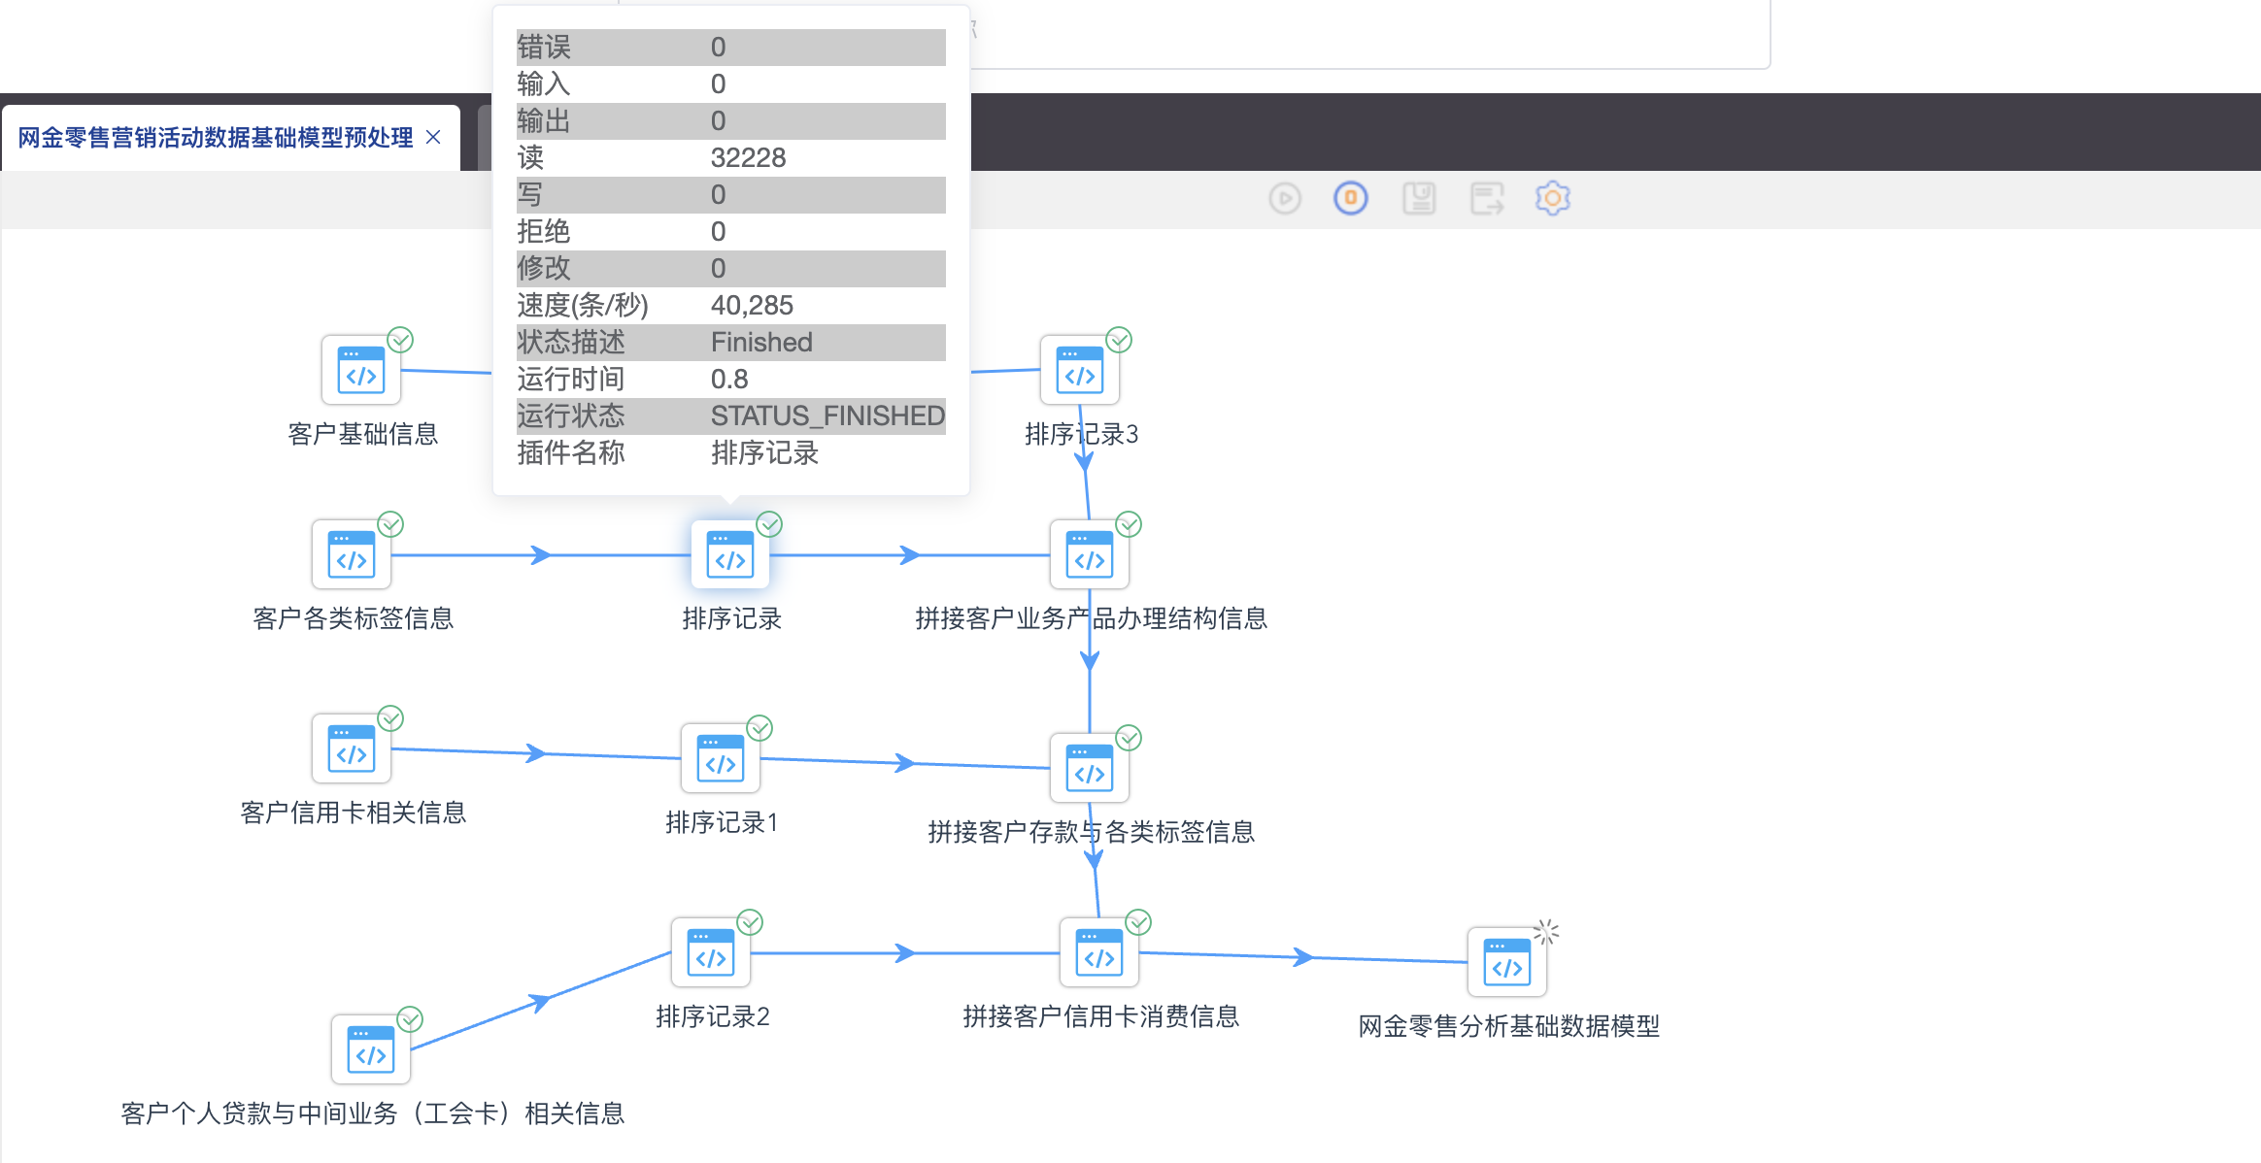
Task: Click the 排序记录3 node icon
Action: (x=1080, y=370)
